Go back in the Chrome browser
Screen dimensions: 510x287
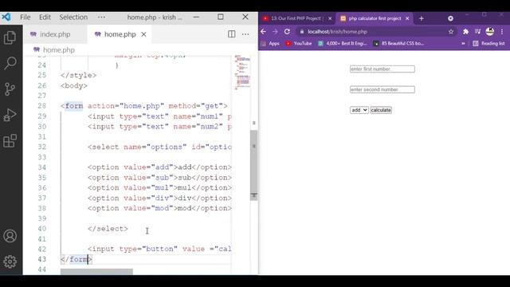pyautogui.click(x=264, y=32)
